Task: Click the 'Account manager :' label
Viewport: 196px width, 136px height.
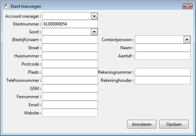Action: point(23,16)
